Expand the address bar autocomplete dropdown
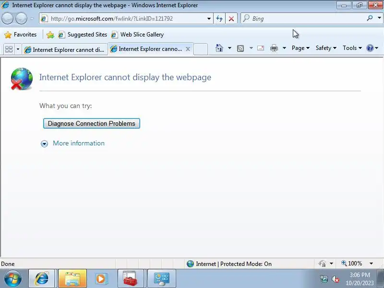This screenshot has height=288, width=384. (209, 19)
